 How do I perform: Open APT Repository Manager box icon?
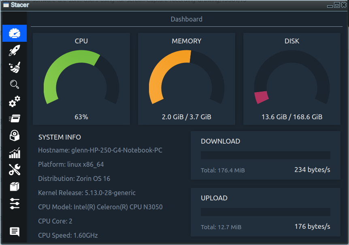(x=15, y=187)
